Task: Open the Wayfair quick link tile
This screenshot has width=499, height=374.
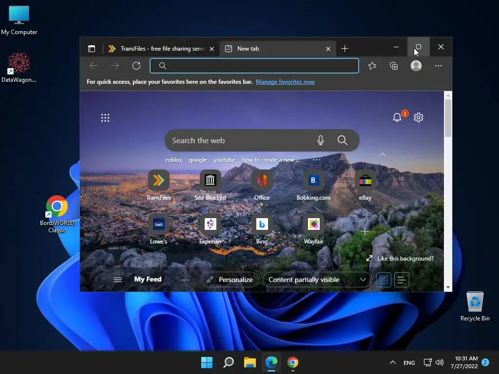Action: (x=313, y=229)
